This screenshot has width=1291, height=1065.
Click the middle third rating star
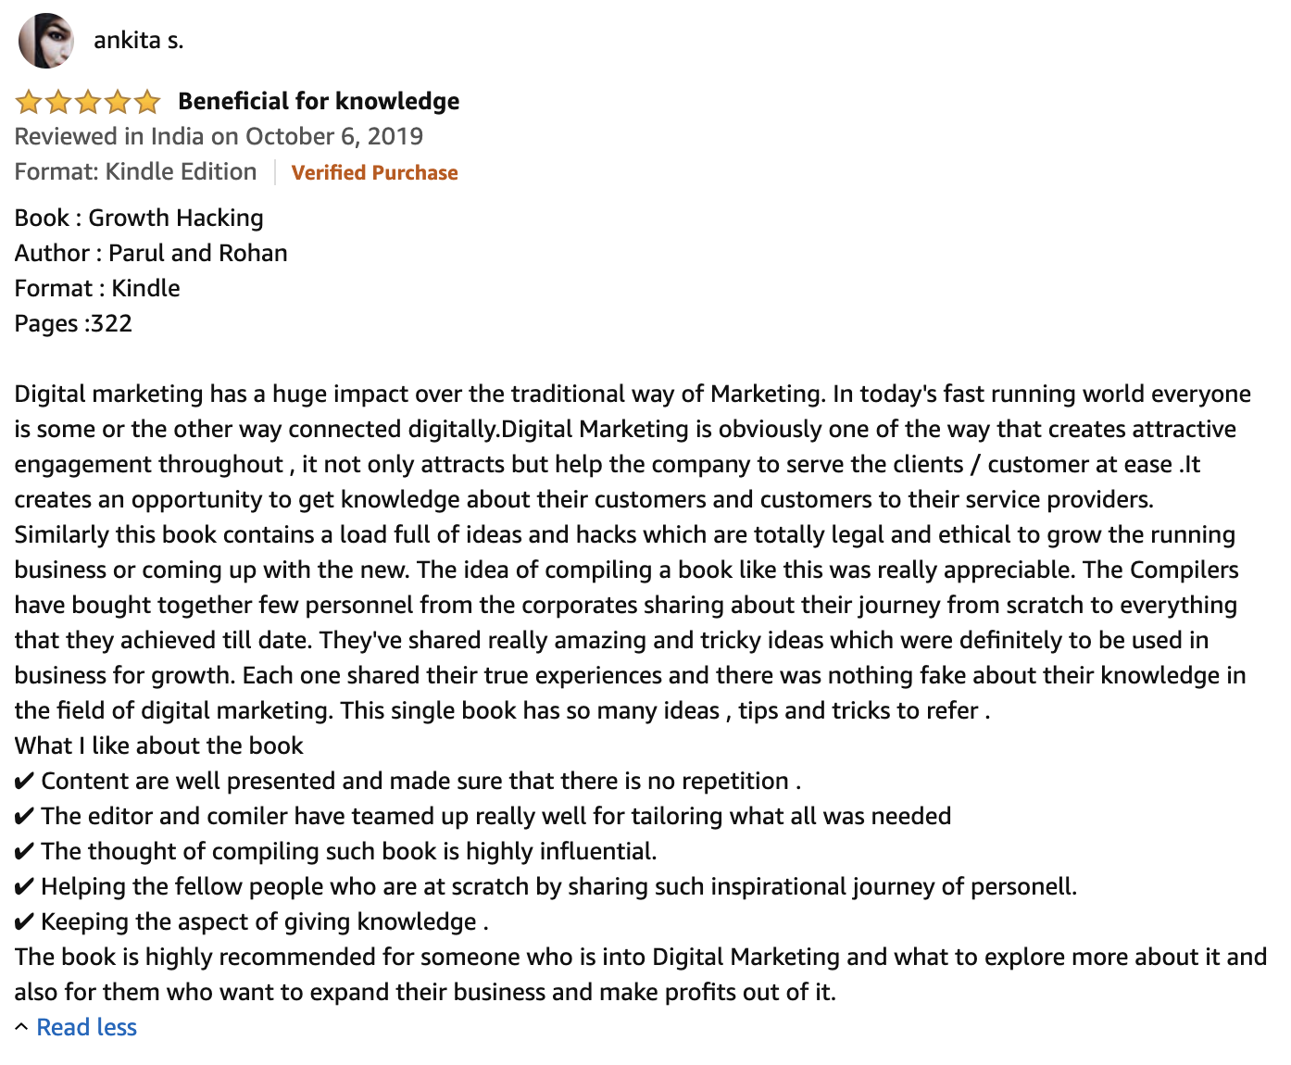pos(88,101)
